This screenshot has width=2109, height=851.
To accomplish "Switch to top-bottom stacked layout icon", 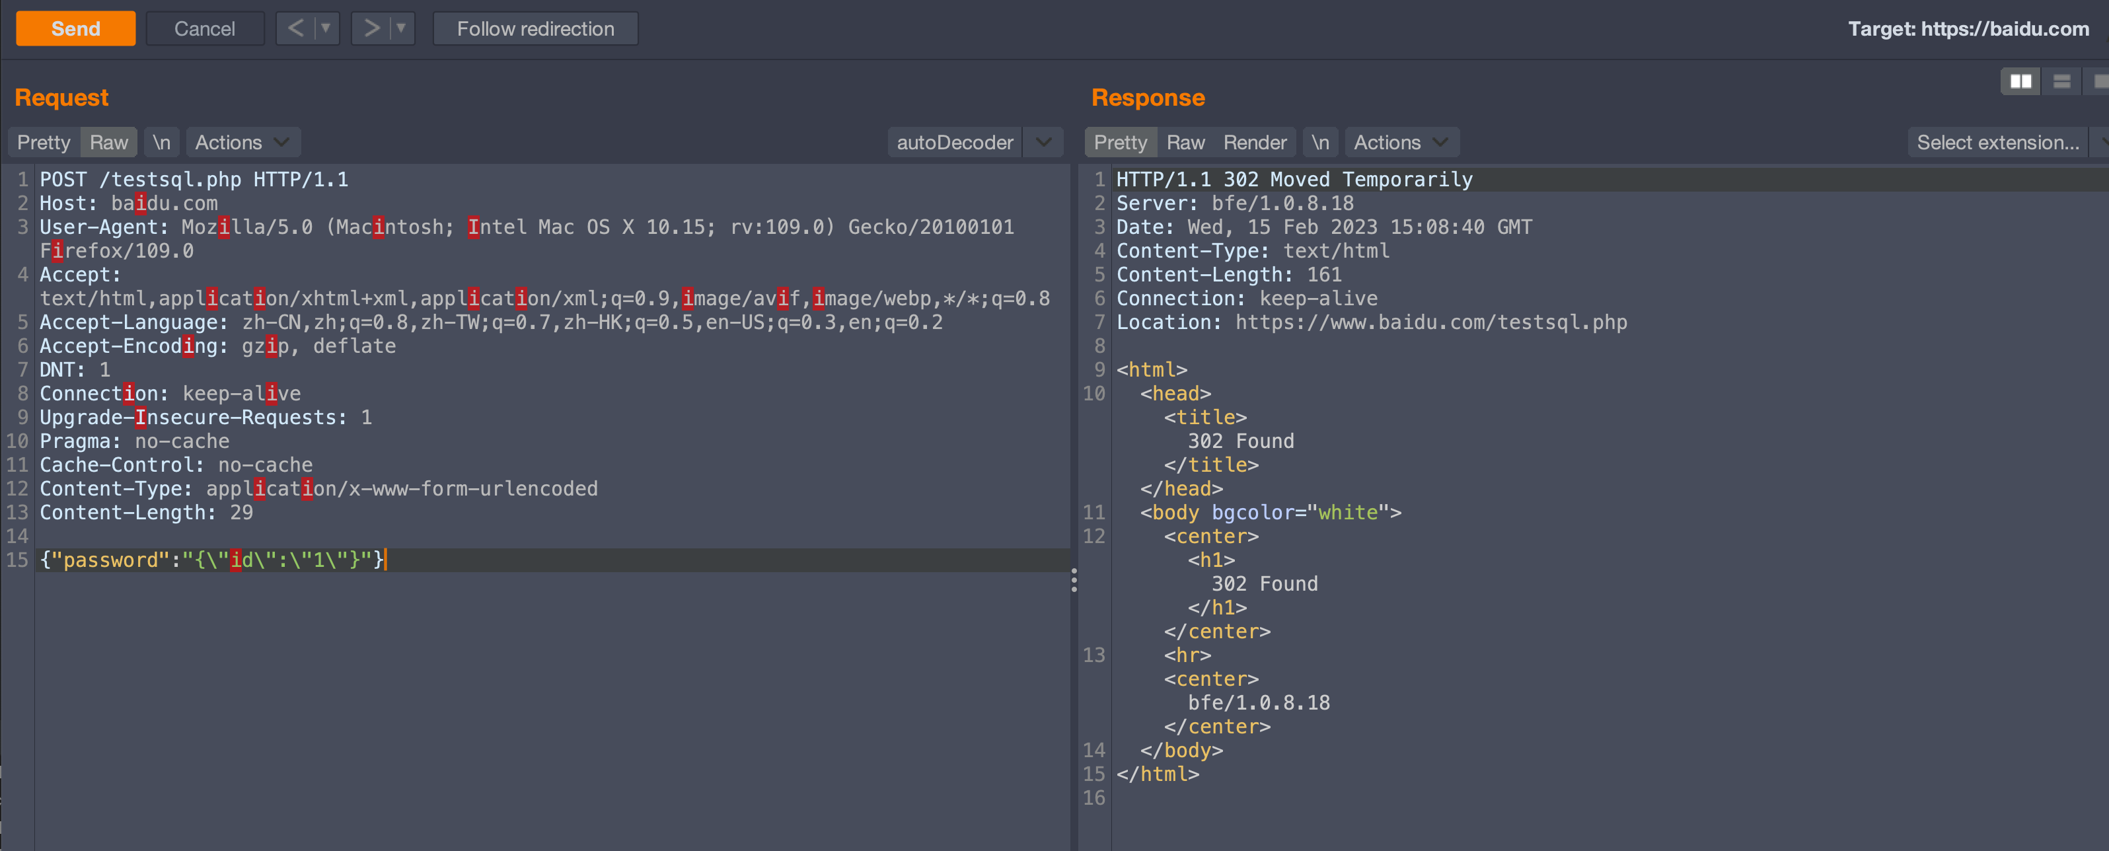I will [x=2061, y=81].
